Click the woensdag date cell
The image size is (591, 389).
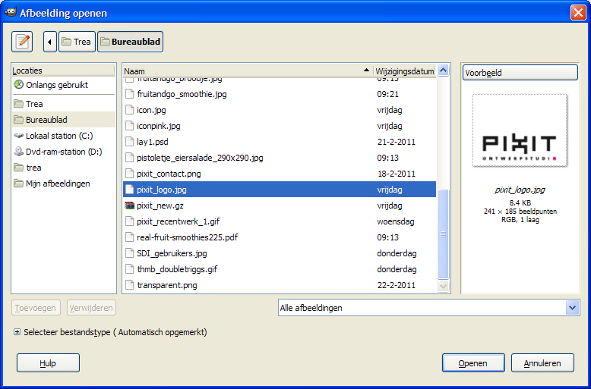(395, 221)
